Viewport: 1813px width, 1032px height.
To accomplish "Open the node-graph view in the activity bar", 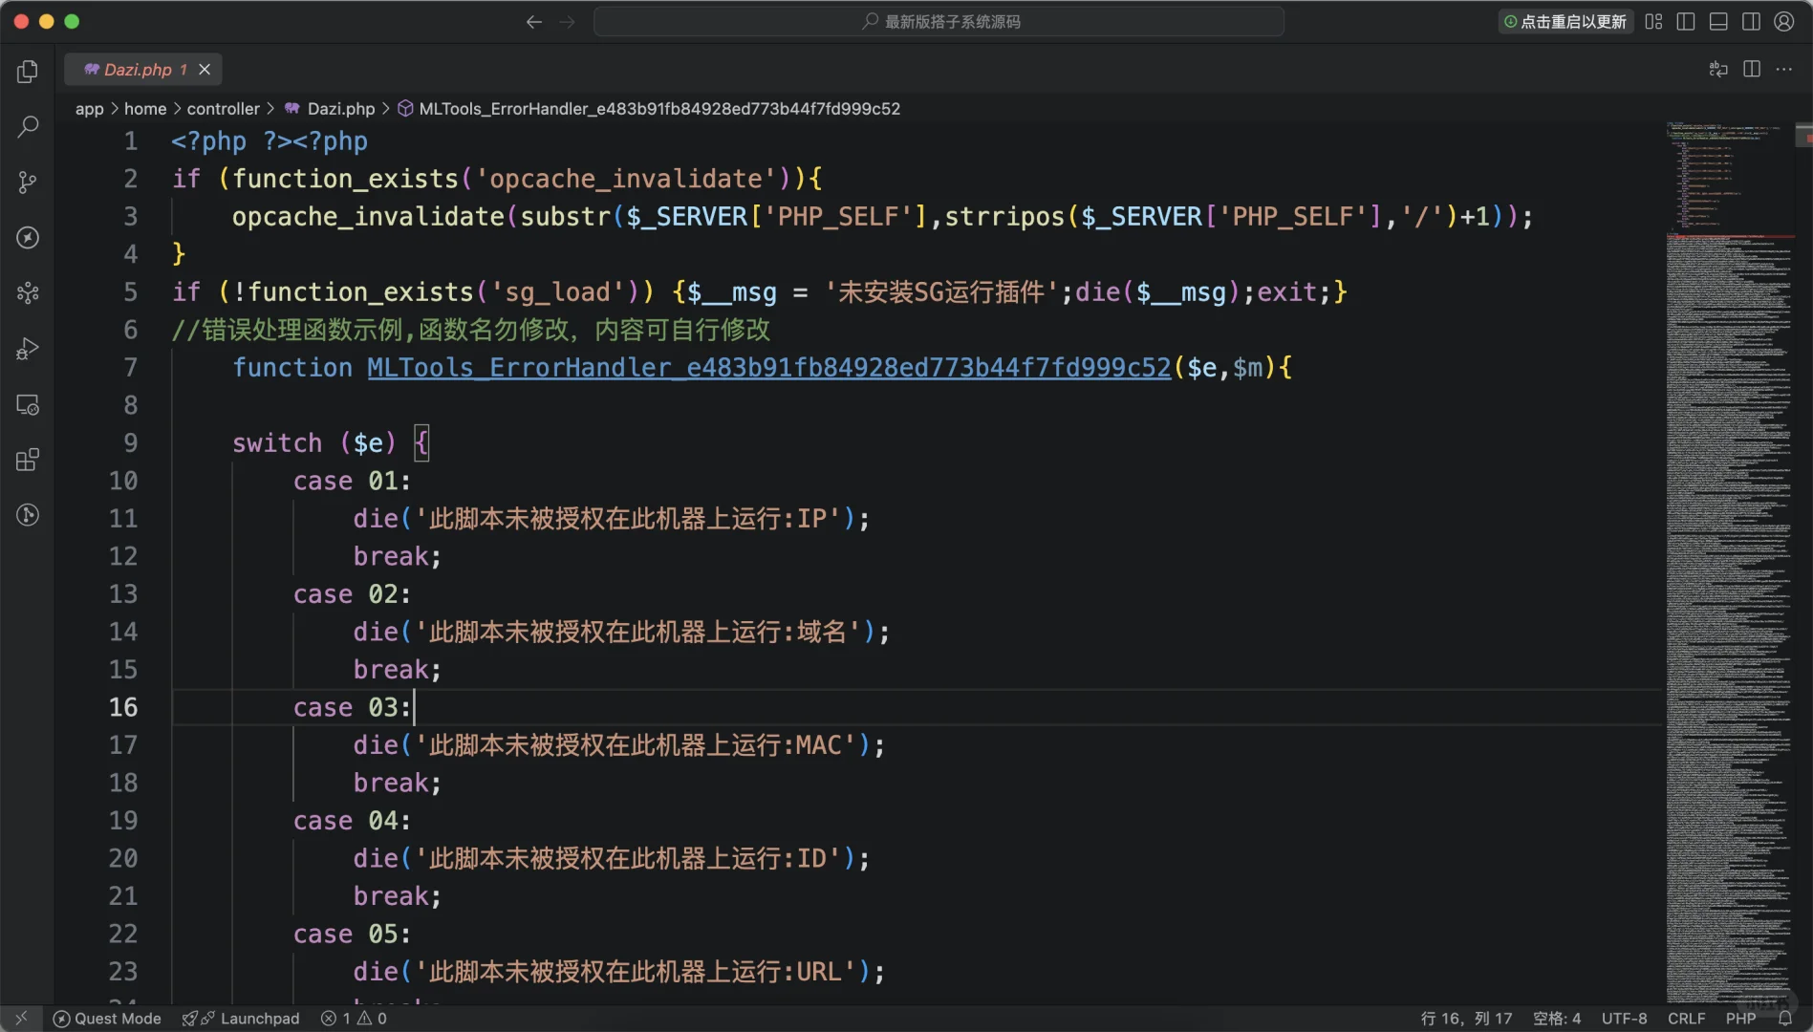I will coord(28,292).
